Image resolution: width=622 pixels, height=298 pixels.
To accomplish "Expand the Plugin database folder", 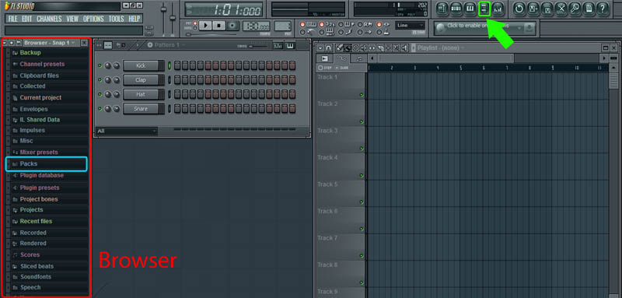I will tap(9, 175).
